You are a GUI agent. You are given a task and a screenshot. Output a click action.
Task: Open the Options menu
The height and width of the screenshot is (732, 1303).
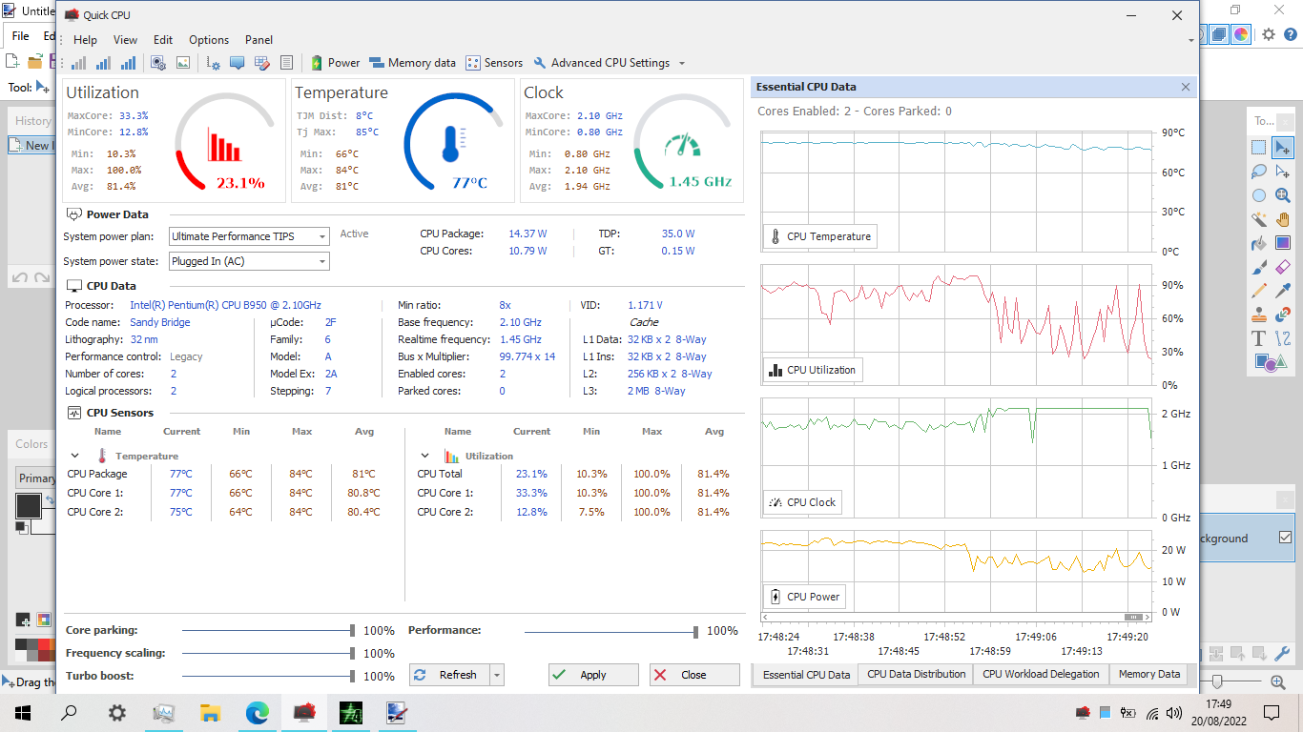coord(209,40)
